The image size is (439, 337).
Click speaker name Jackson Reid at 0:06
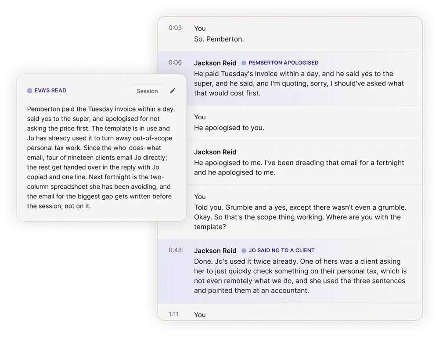pos(215,63)
